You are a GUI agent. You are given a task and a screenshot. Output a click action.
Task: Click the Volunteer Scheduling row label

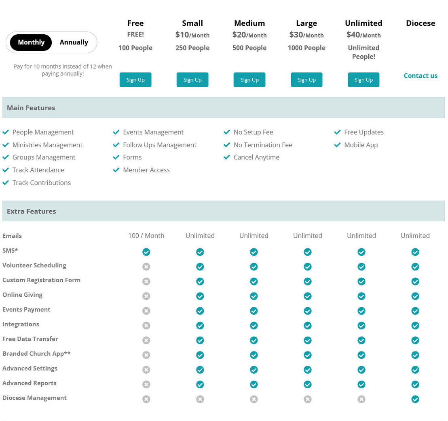[x=34, y=266]
